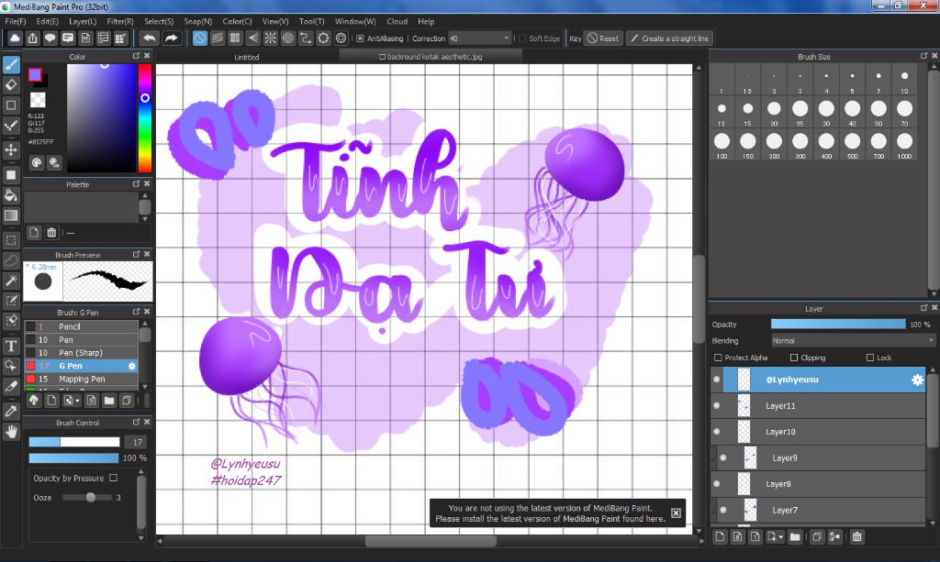
Task: Select the Eyedropper tool
Action: [x=11, y=411]
